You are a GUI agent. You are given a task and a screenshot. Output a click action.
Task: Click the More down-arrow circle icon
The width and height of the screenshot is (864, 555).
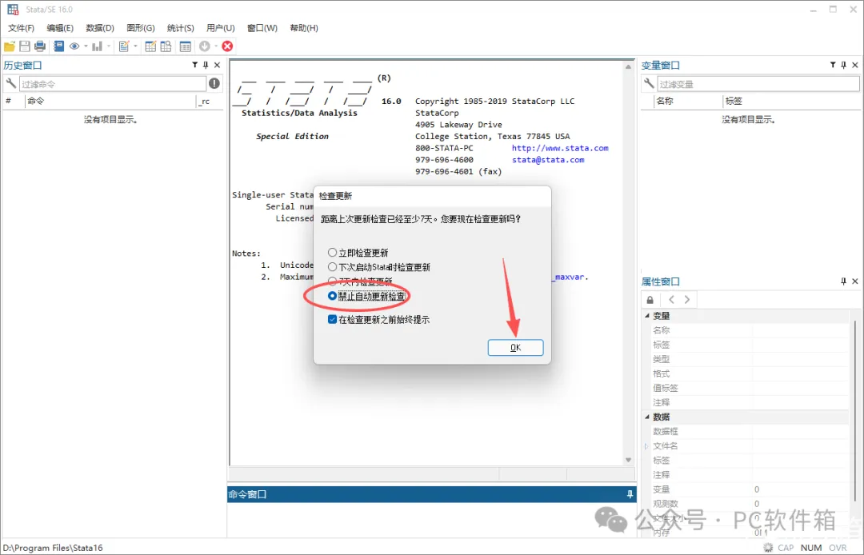click(x=205, y=46)
